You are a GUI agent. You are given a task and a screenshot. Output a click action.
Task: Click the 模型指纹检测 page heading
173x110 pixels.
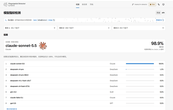coord(12,13)
